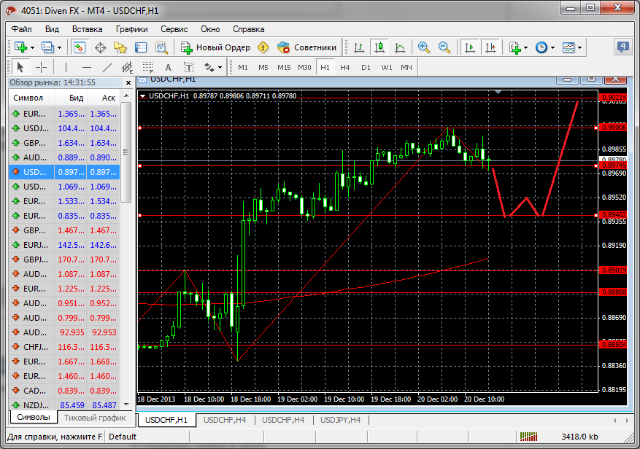Viewport: 640px width, 449px height.
Task: Switch to the USDJPY,H4 chart tab
Action: tap(340, 420)
